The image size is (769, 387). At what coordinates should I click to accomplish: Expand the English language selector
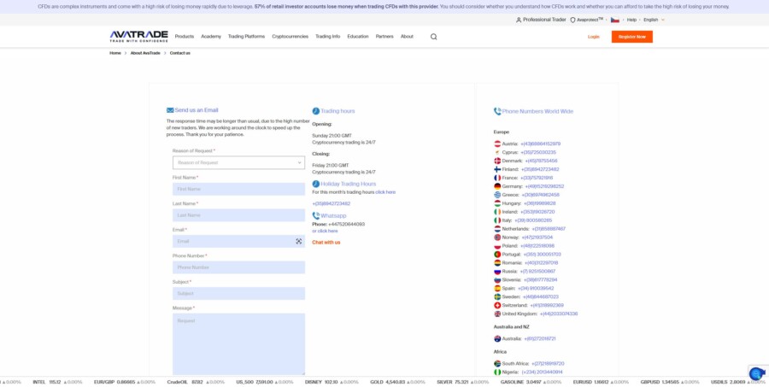(x=654, y=21)
